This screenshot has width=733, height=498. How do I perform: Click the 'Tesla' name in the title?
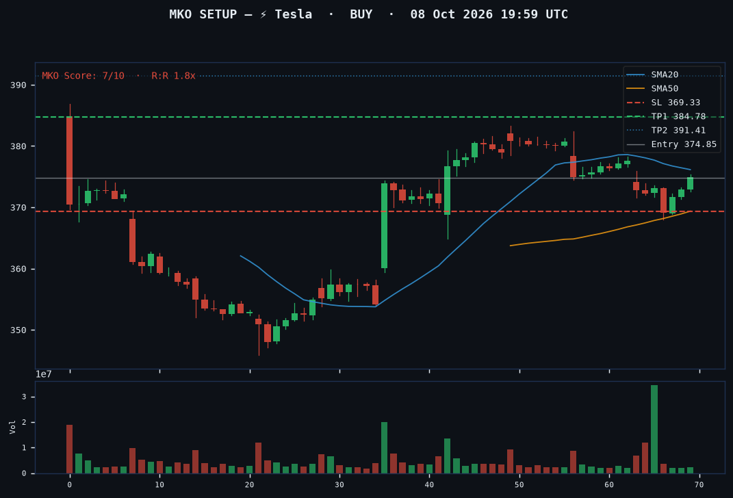[293, 14]
